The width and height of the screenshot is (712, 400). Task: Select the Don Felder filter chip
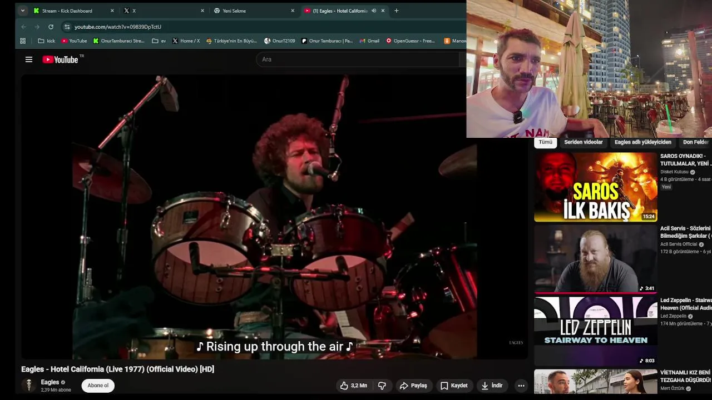[696, 142]
